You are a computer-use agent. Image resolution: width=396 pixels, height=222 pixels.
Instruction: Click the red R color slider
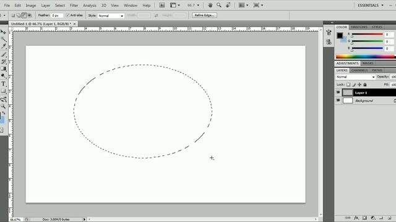click(367, 34)
